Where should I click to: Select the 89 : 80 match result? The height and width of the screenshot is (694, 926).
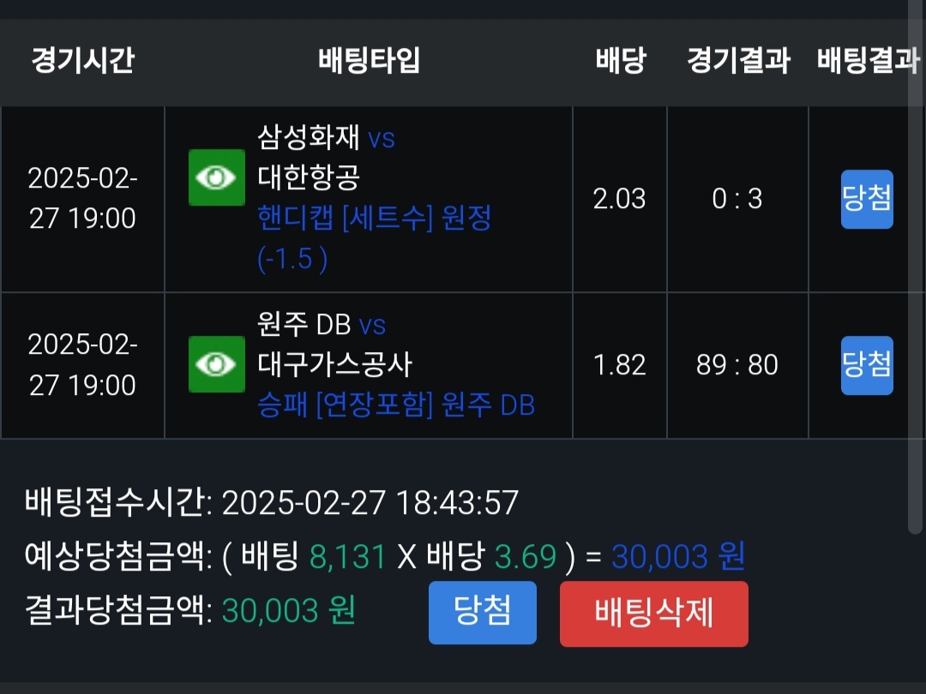tap(737, 365)
